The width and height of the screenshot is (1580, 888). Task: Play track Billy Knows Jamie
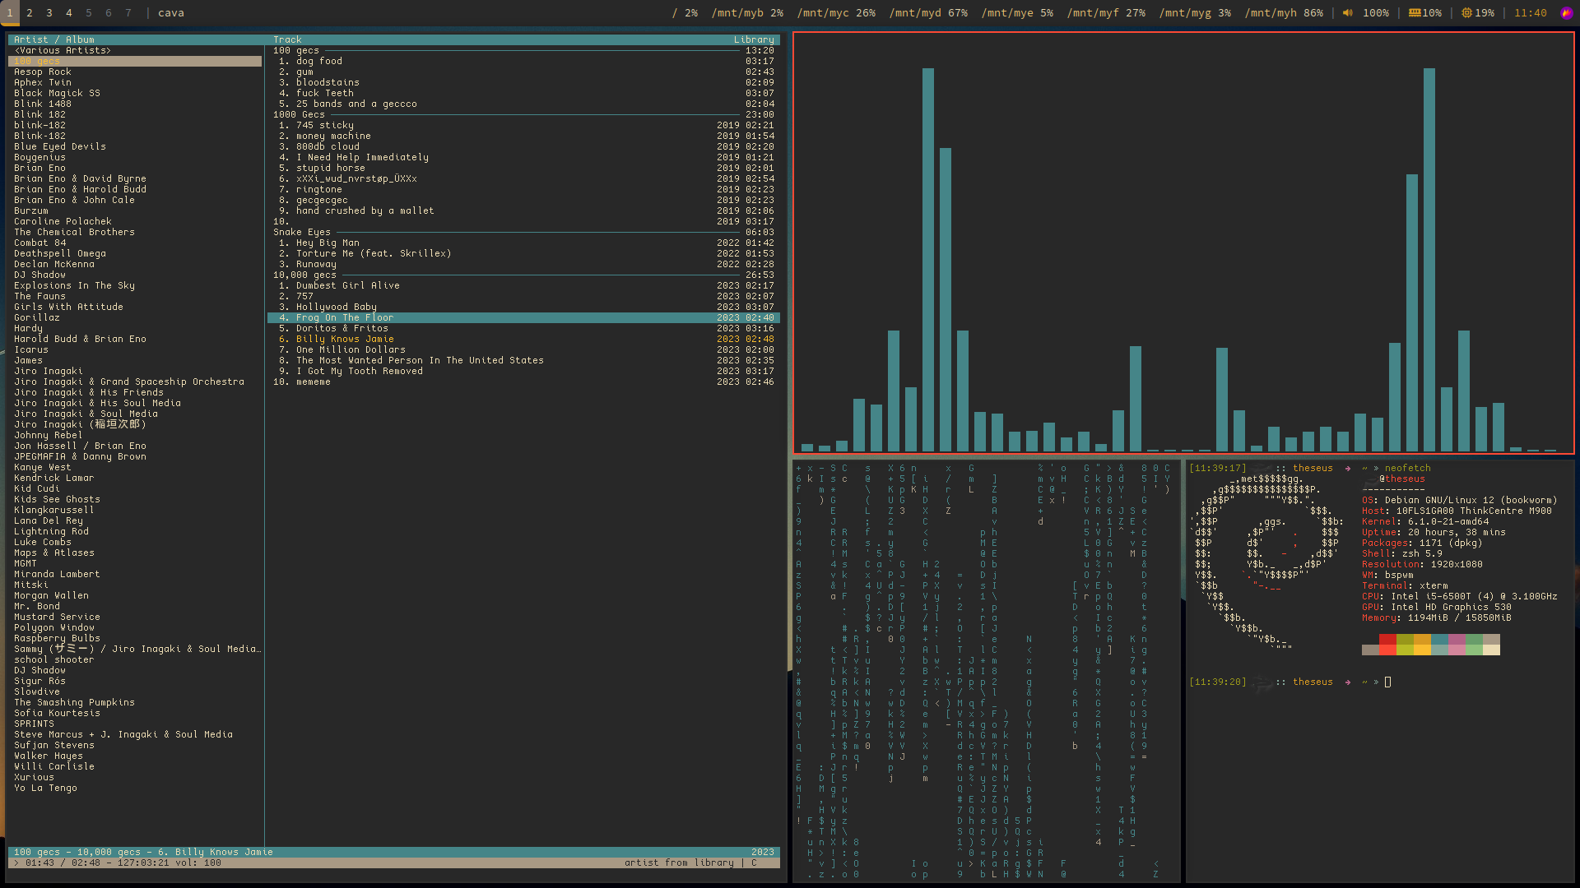pyautogui.click(x=345, y=339)
